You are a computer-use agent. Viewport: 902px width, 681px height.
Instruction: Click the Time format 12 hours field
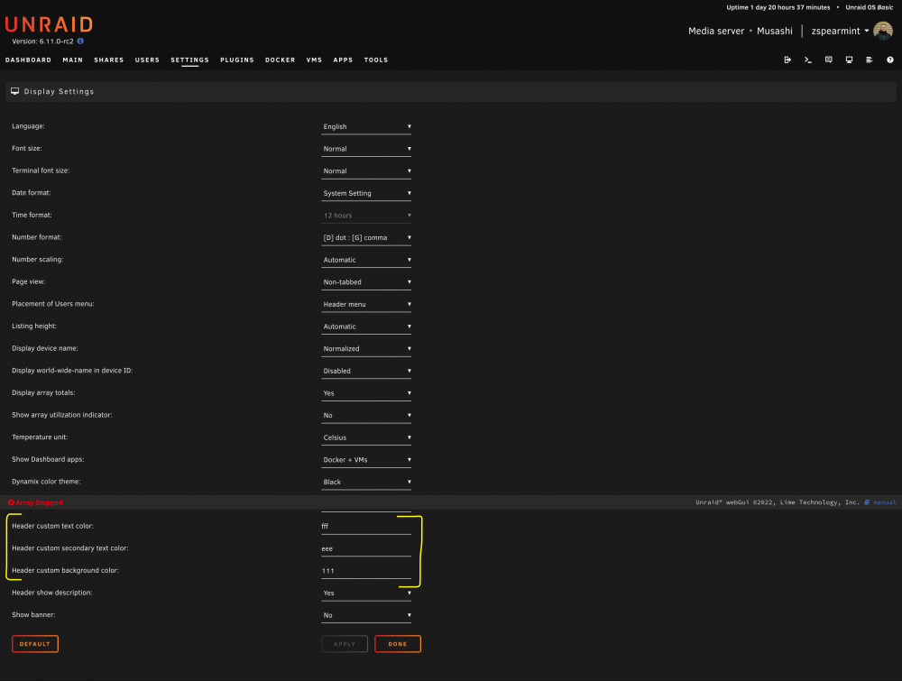(366, 215)
